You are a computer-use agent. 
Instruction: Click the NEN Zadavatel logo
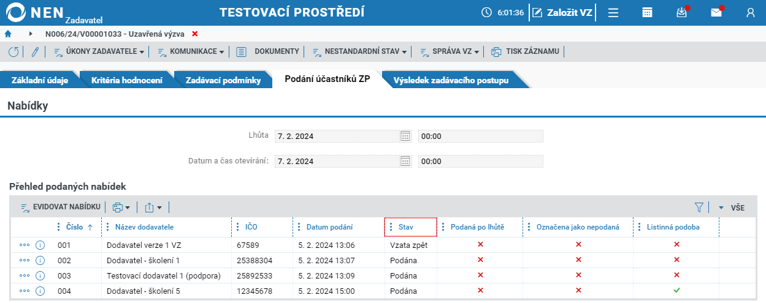tap(53, 13)
